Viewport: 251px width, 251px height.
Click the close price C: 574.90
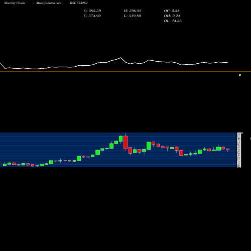[92, 16]
